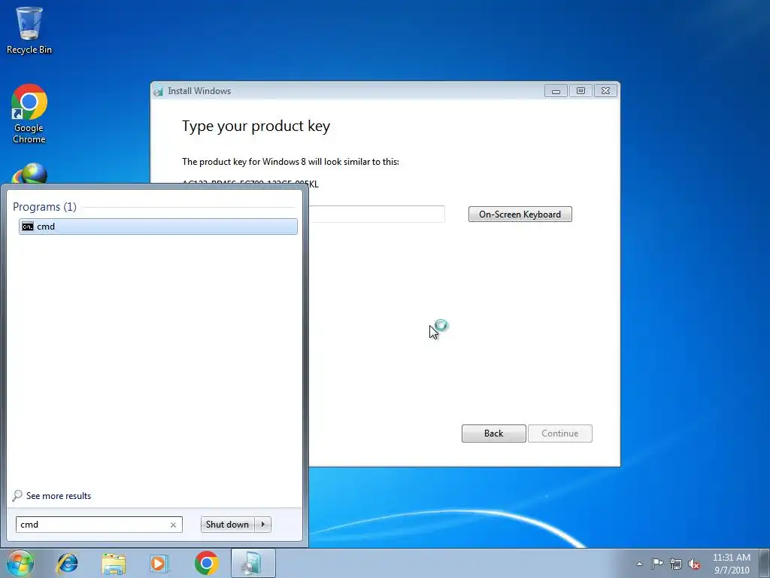Screen dimensions: 770x578
Task: Click the muted volume tray icon
Action: (694, 564)
